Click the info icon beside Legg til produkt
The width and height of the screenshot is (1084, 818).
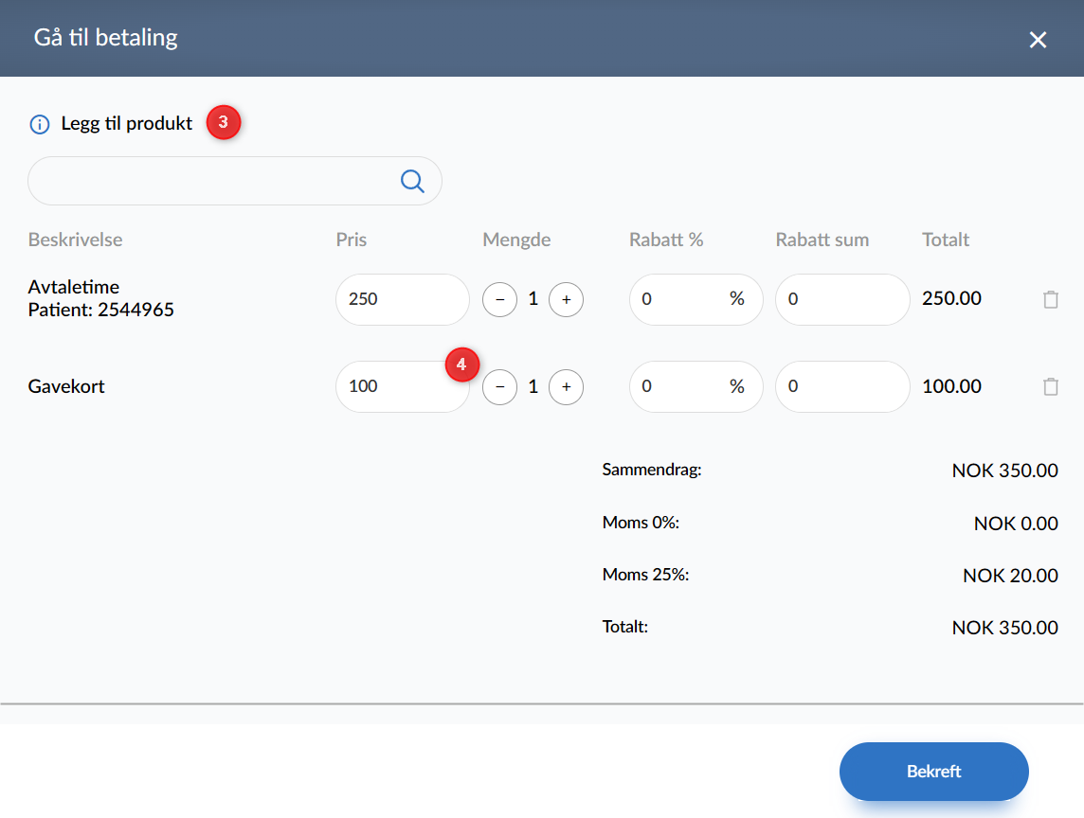40,124
